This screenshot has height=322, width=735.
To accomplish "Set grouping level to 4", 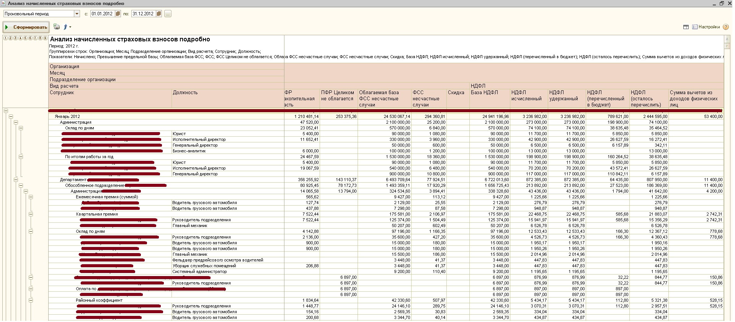I will (x=20, y=38).
